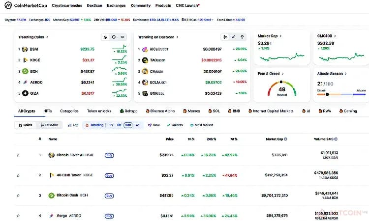This screenshot has width=369, height=221.
Task: Set trending timeframe to 7d
Action: 137,125
